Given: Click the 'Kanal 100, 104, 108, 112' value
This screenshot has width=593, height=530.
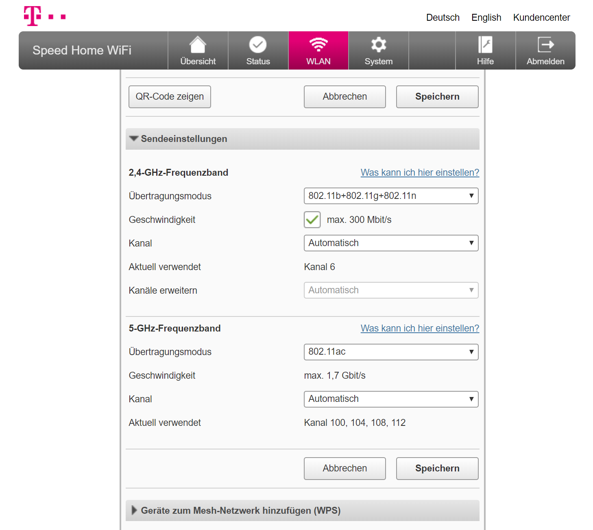Looking at the screenshot, I should click(x=355, y=423).
